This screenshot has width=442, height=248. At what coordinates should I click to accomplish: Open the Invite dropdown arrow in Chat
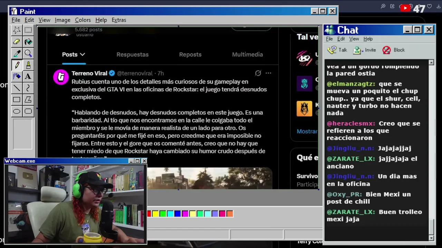tap(363, 51)
